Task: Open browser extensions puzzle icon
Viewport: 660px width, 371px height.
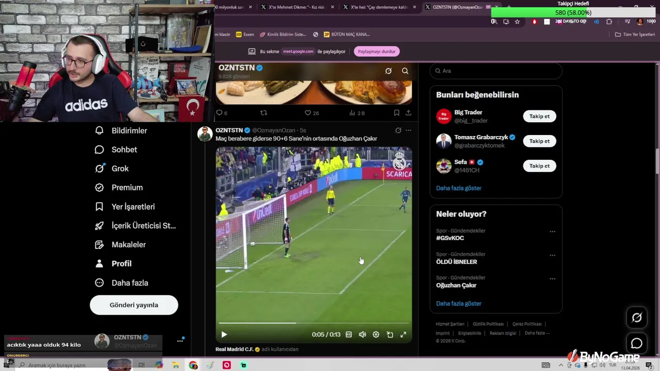Action: pos(609,22)
